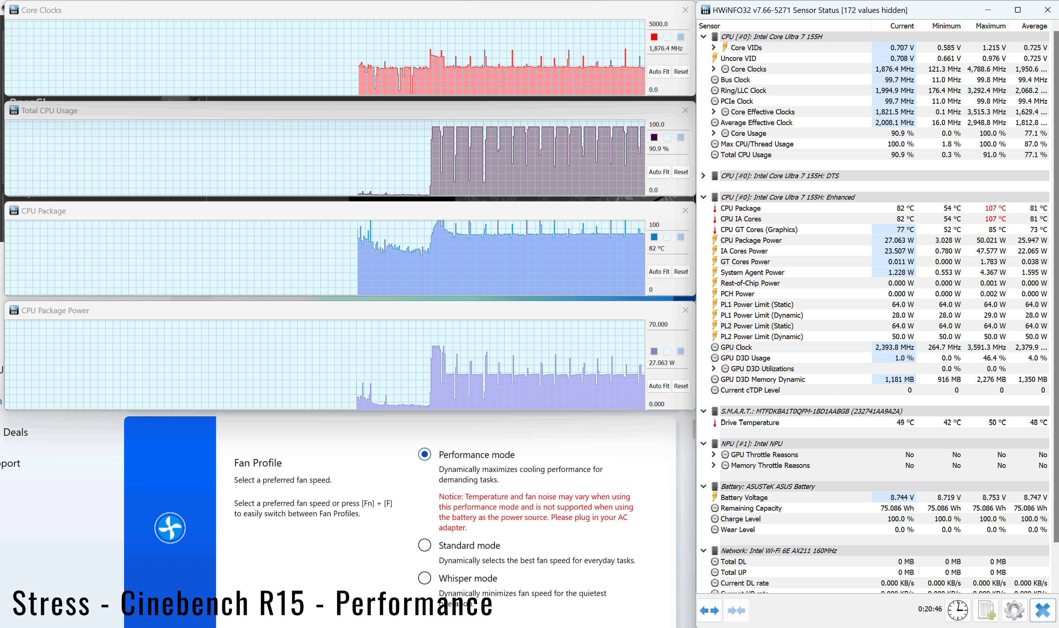Expand the Core Effective Clocks row

[713, 112]
